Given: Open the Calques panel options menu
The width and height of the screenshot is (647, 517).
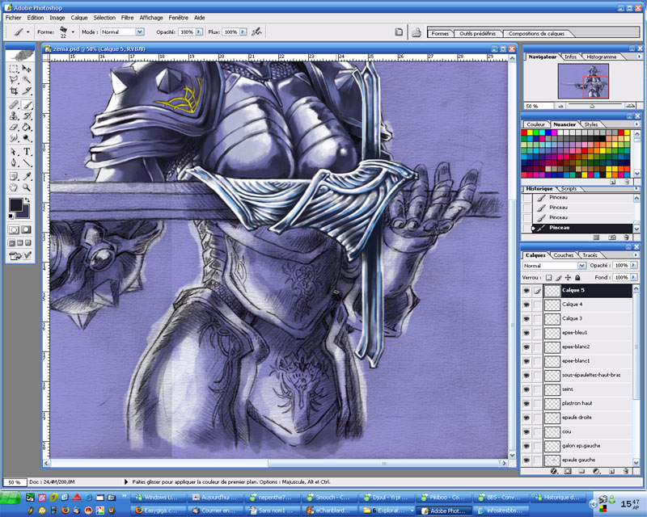Looking at the screenshot, I should point(636,255).
